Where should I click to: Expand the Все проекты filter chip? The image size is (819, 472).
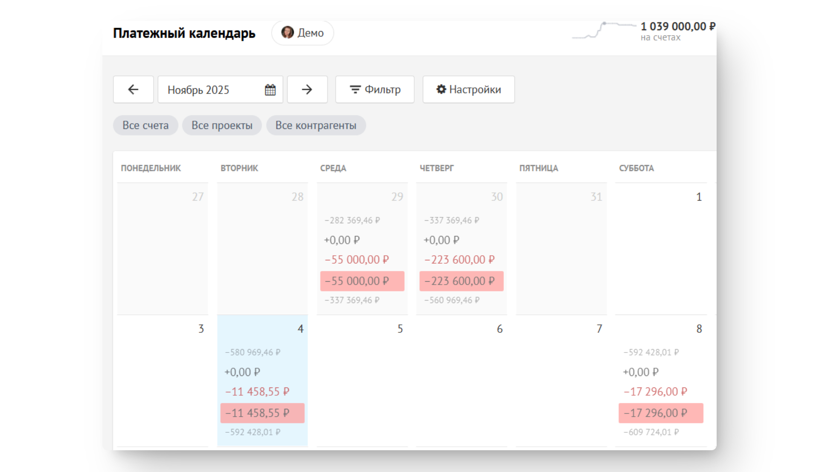coord(222,125)
